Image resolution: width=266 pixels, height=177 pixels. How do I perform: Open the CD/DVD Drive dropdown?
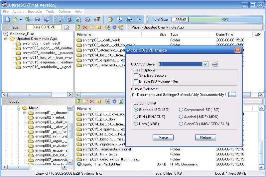coord(205,64)
